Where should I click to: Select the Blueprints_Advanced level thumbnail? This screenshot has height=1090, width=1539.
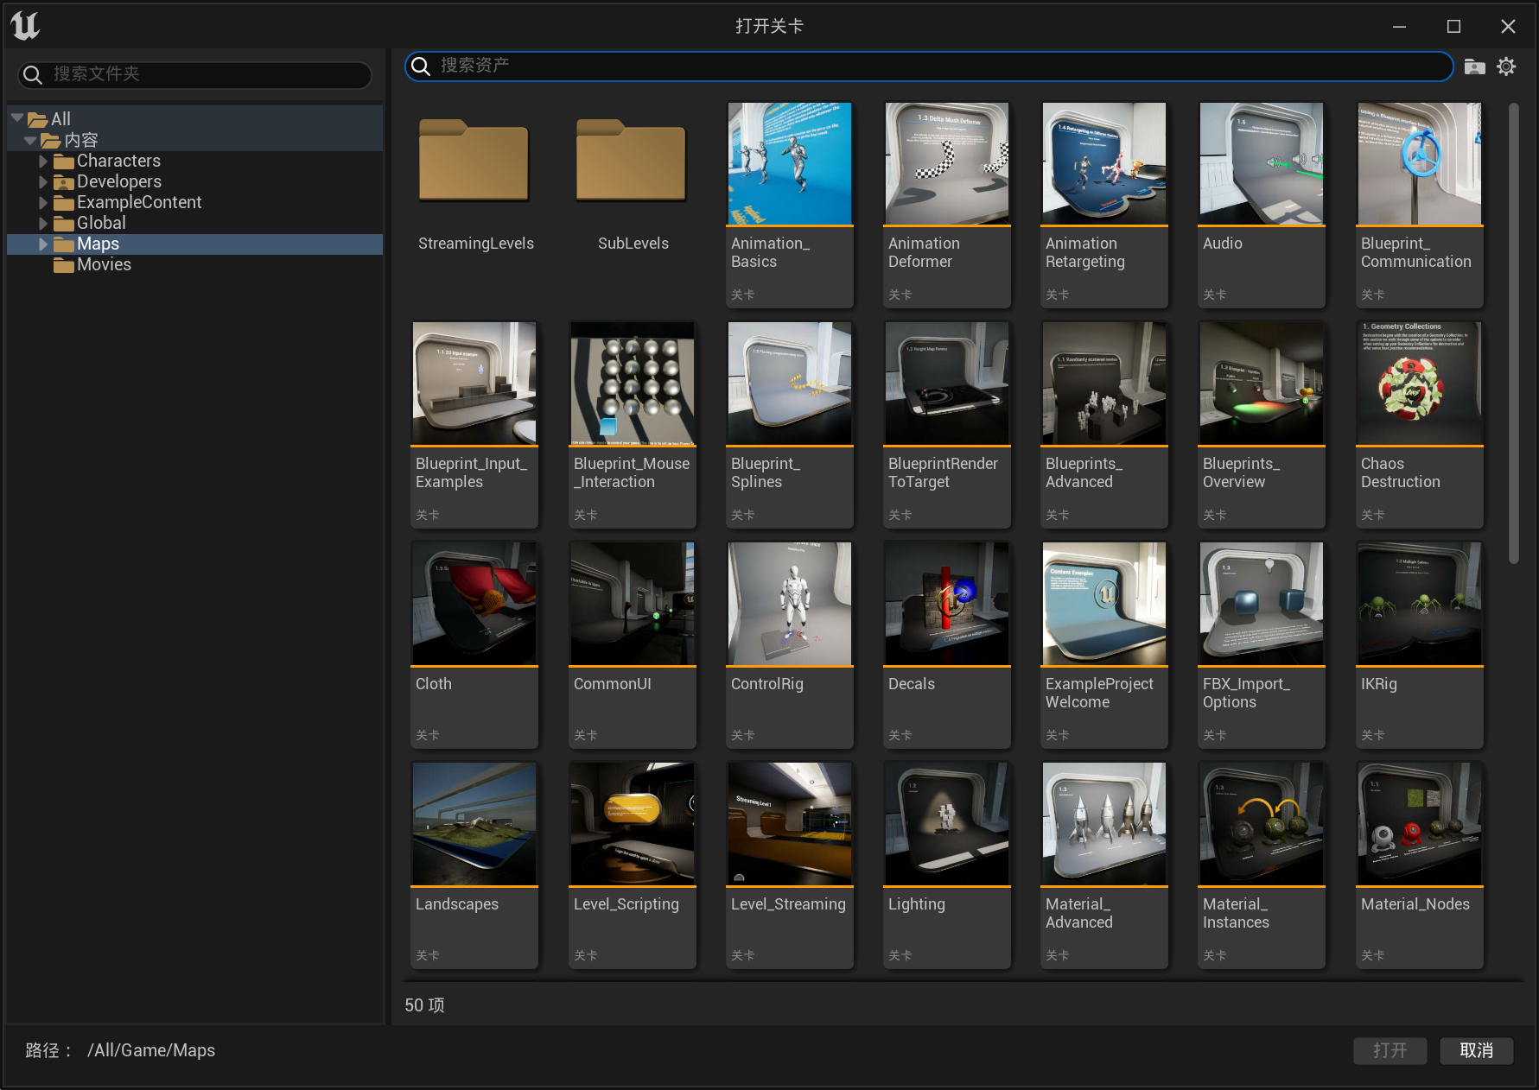(x=1104, y=383)
